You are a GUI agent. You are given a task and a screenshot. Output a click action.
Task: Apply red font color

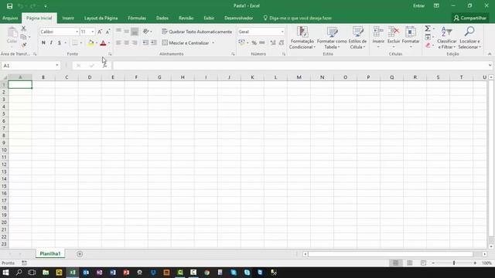(x=103, y=43)
